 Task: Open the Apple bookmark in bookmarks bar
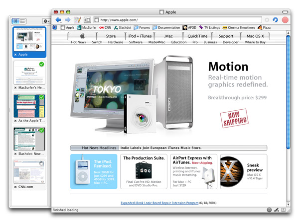tap(67, 27)
